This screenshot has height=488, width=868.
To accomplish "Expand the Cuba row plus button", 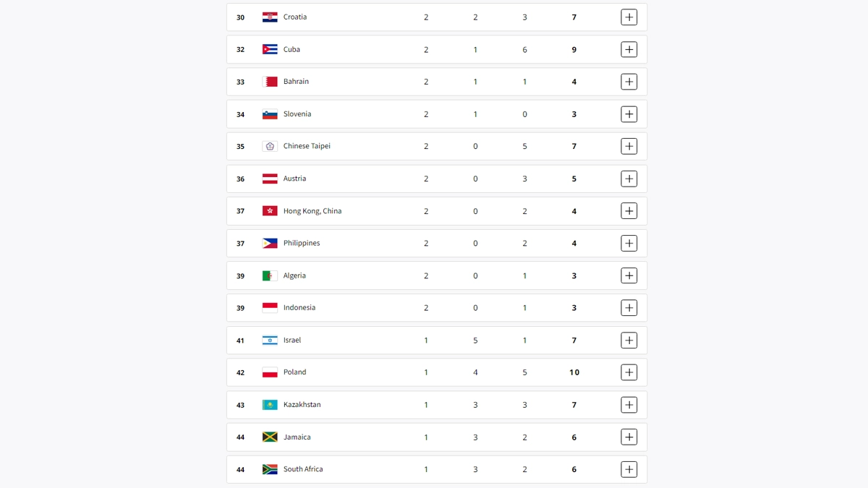I will coord(629,49).
